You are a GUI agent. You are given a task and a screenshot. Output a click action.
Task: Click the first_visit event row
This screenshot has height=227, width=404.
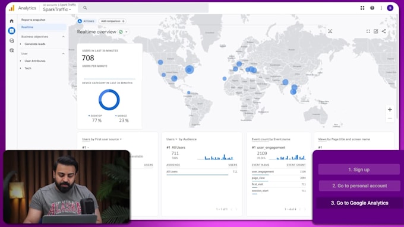[x=279, y=184]
